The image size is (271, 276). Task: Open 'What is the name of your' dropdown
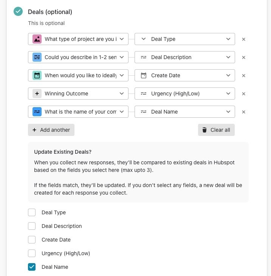point(78,112)
